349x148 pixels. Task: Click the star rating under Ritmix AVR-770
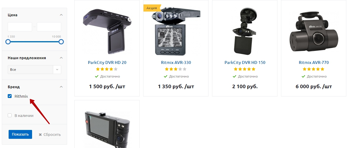[314, 69]
